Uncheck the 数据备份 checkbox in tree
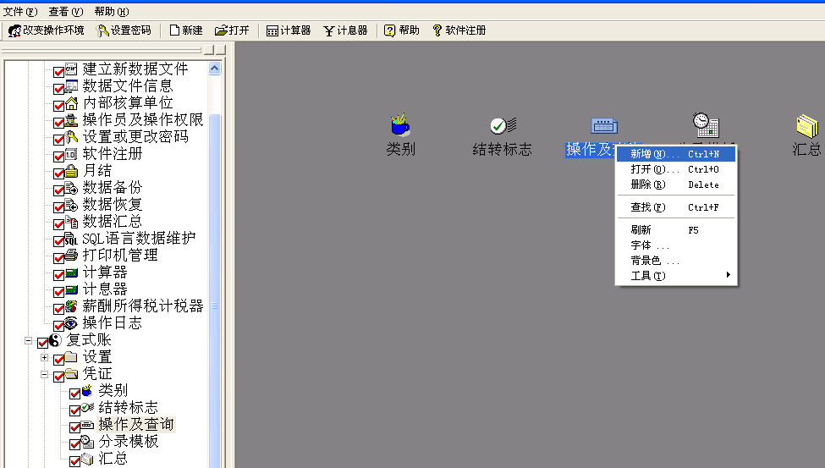This screenshot has width=825, height=468. 59,190
